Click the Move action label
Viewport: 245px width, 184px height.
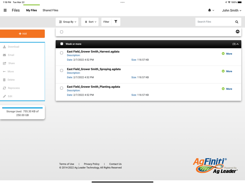tap(10, 71)
